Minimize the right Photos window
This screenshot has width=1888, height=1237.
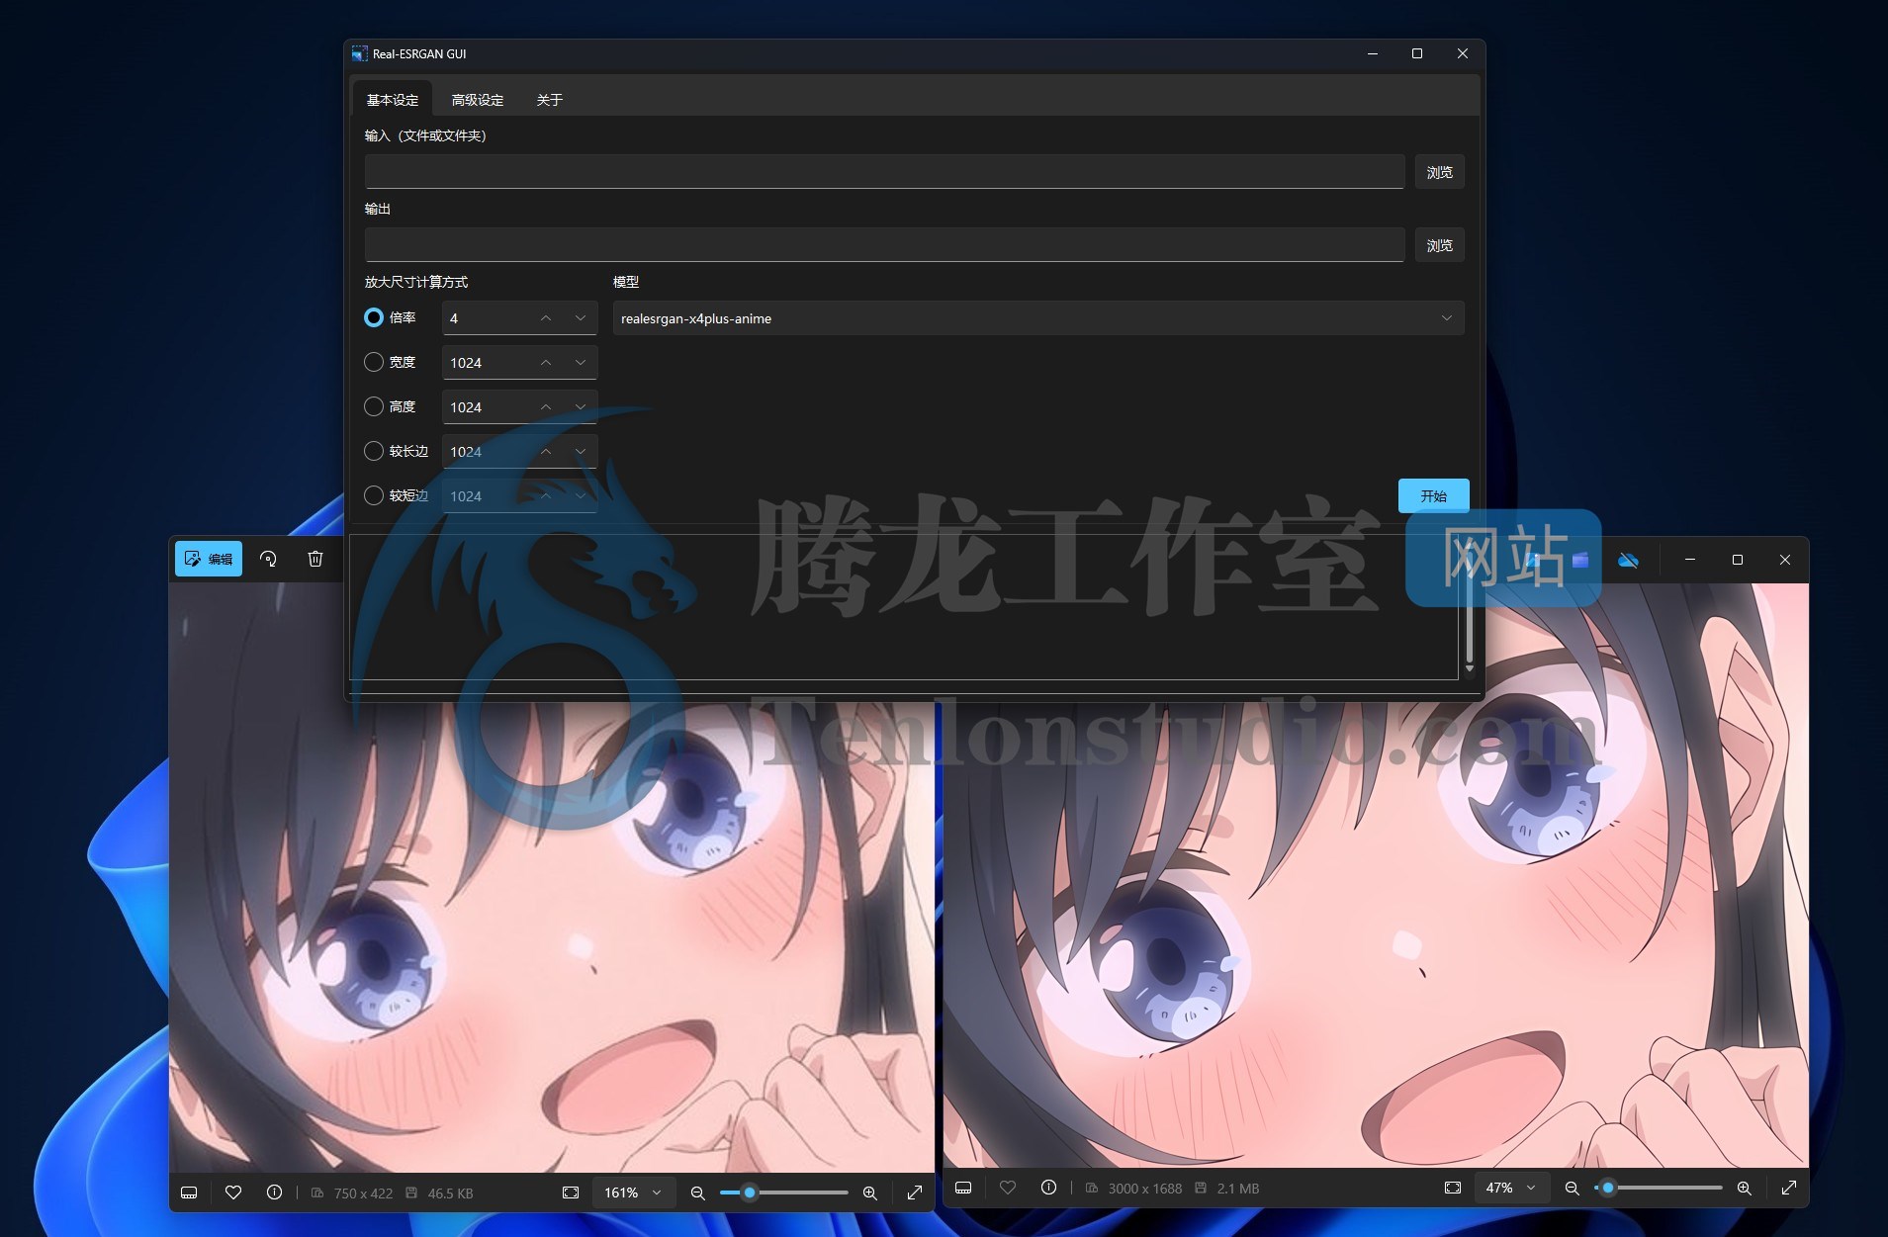(x=1690, y=560)
